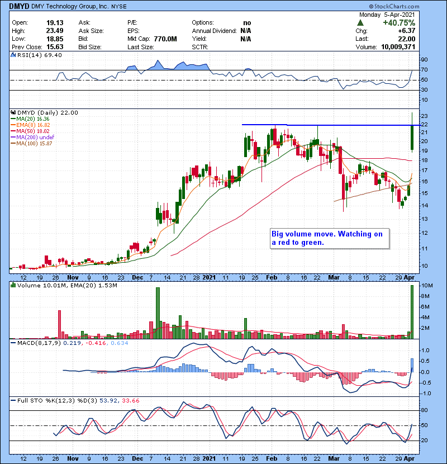Click the +40.75% percent change value
Screen dimensions: 447x464
(x=399, y=23)
